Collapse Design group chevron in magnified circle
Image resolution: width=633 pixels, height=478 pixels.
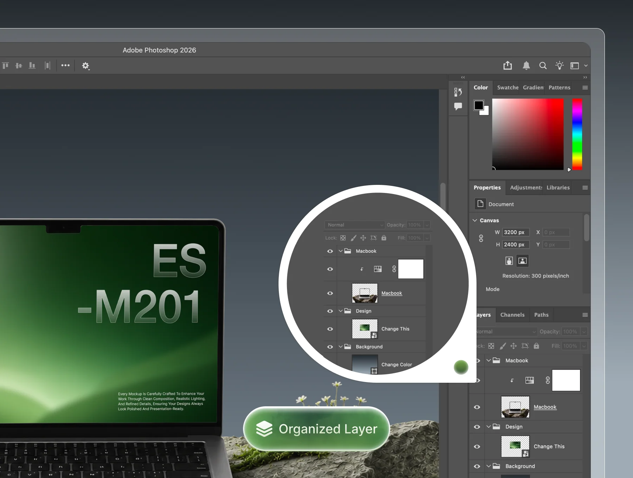click(x=340, y=311)
